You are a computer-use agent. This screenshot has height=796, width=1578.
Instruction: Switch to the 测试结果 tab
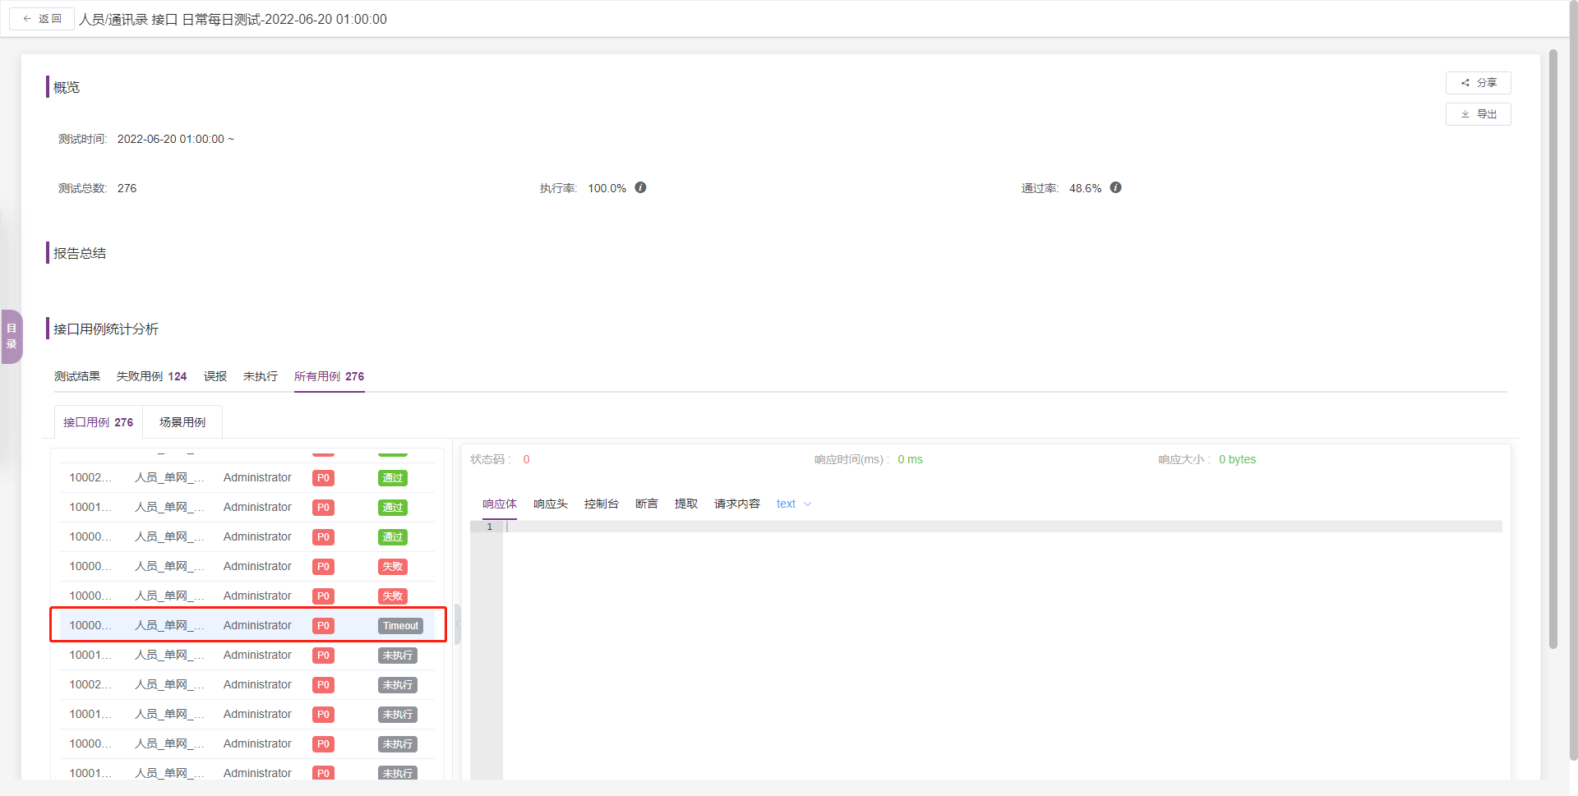(77, 376)
